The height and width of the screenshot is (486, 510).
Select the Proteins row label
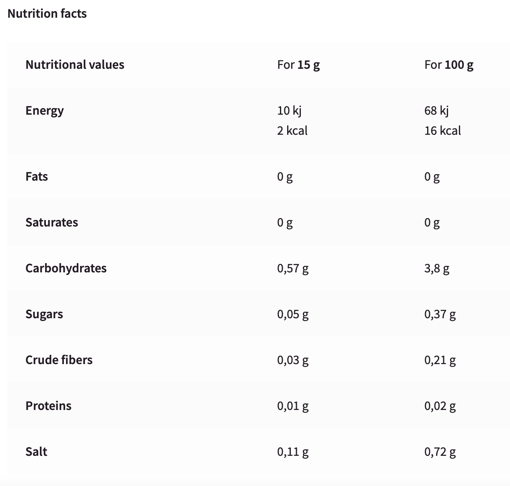click(49, 406)
